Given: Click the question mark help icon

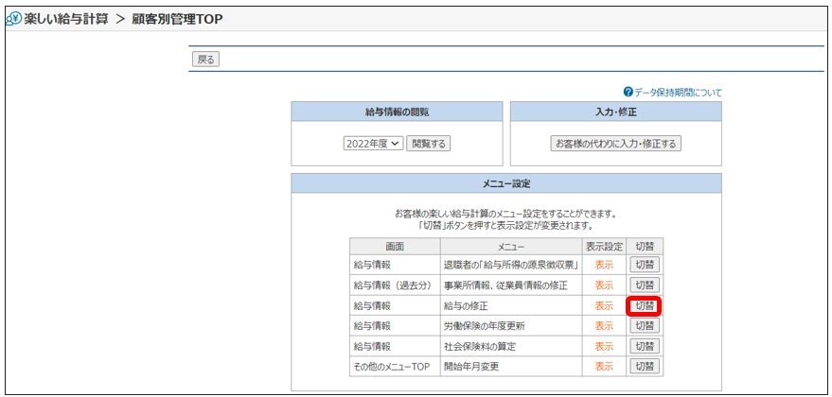Looking at the screenshot, I should (628, 92).
